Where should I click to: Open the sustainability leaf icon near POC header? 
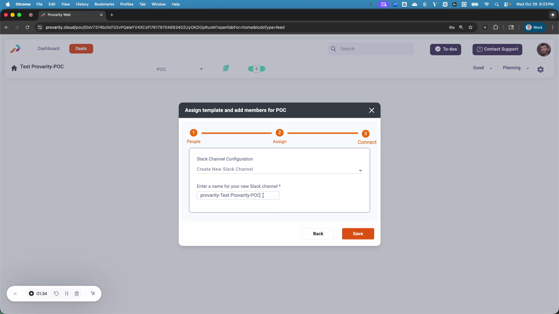click(x=226, y=68)
